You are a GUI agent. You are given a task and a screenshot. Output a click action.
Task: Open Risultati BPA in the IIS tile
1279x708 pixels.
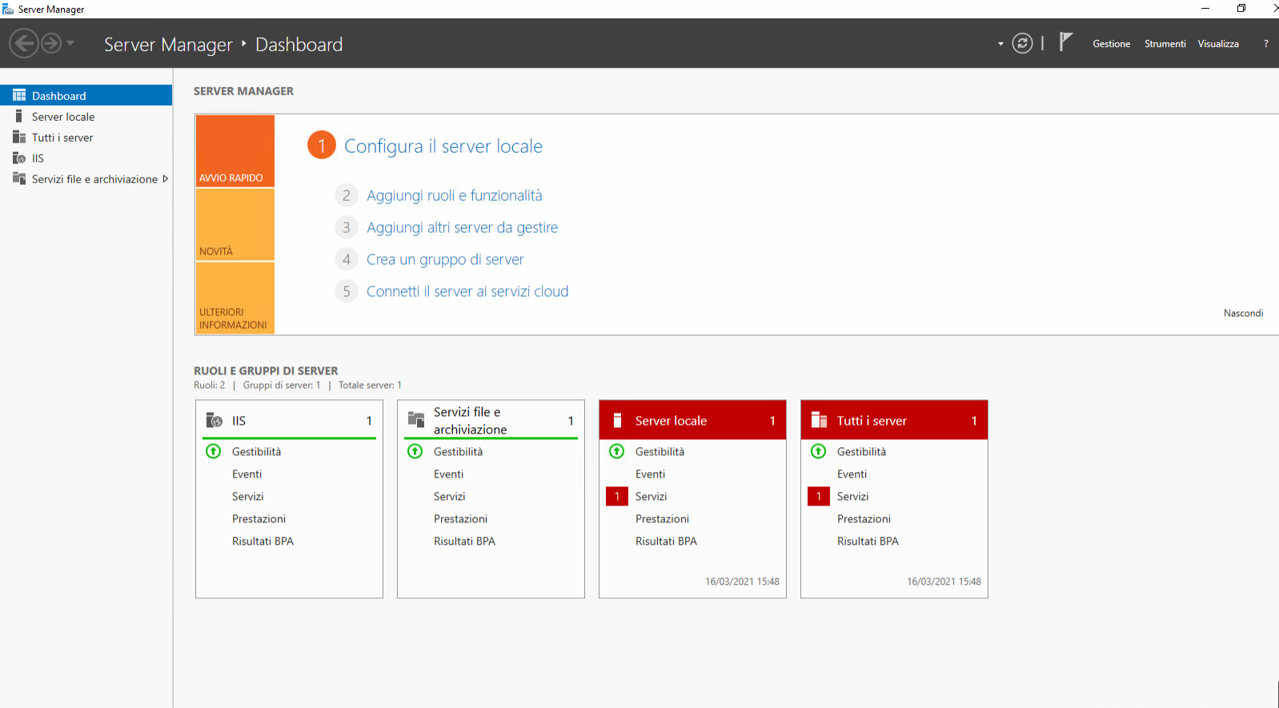(x=263, y=542)
